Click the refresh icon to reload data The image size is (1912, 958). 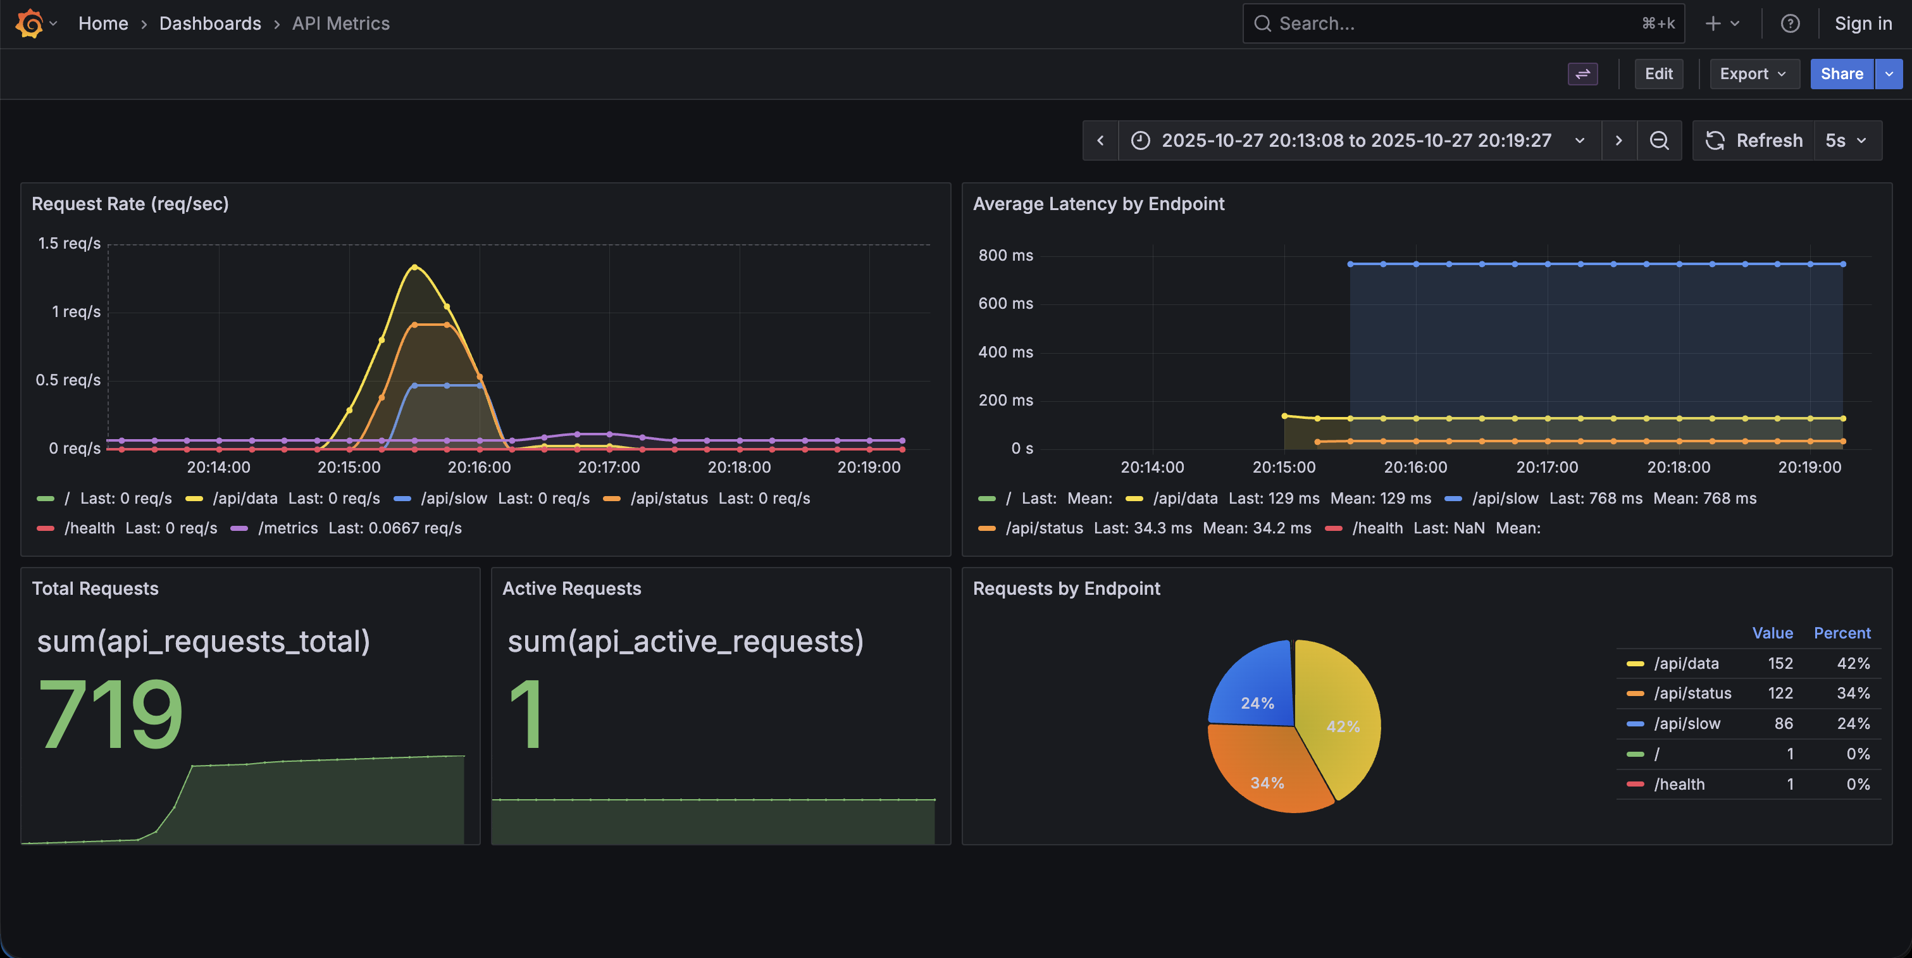point(1715,140)
